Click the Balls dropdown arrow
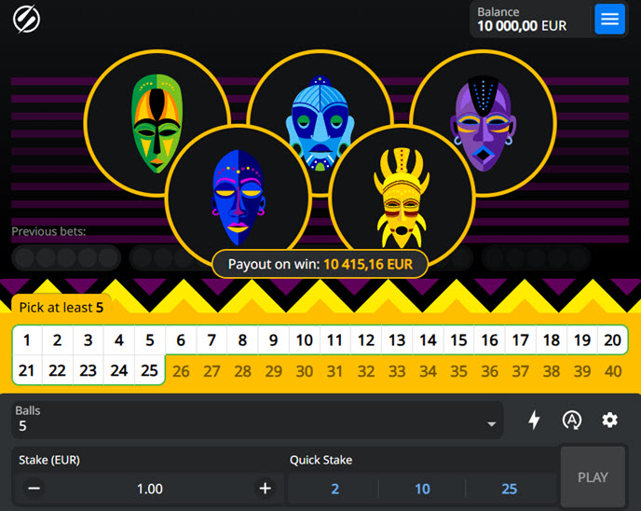Screen dimensions: 641x511 [x=491, y=425]
